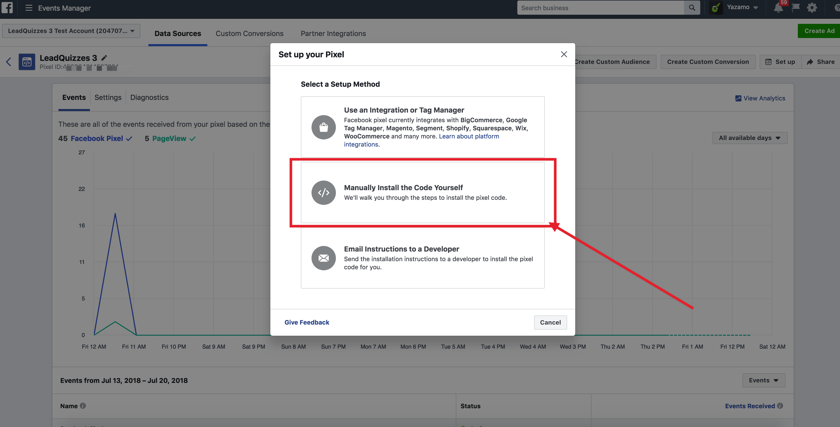The width and height of the screenshot is (840, 427).
Task: Open the Yazamo account dropdown
Action: 742,8
